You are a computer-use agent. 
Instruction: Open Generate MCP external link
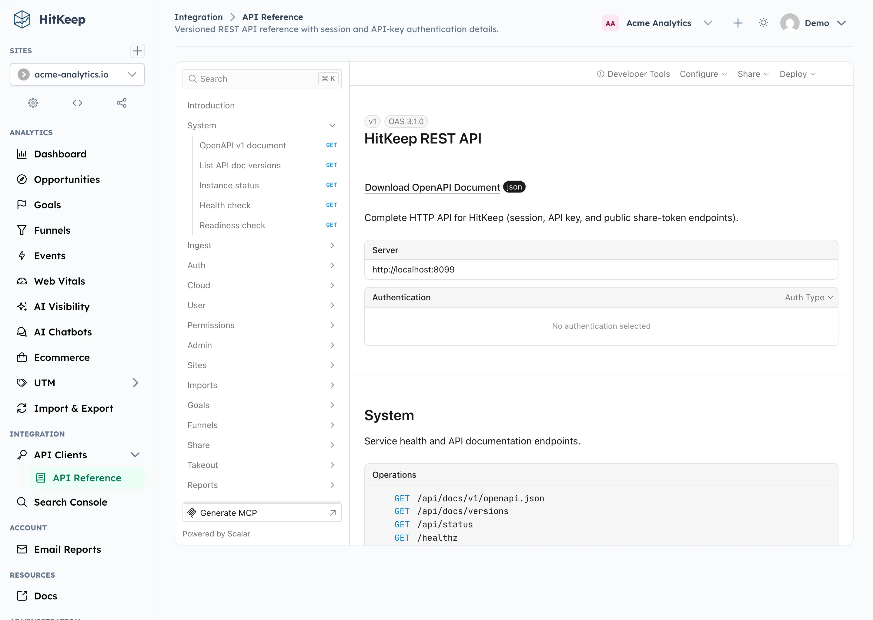tap(262, 513)
